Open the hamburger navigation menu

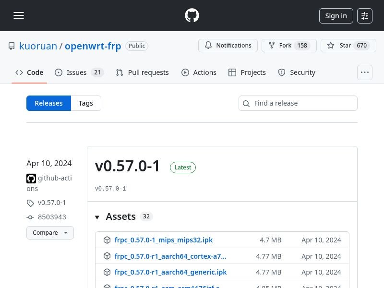point(19,16)
